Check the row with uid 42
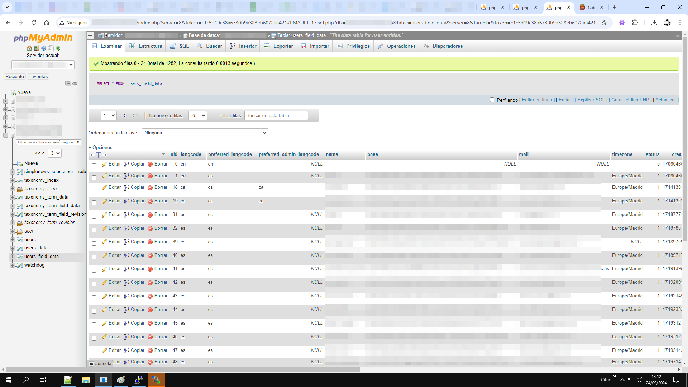This screenshot has width=688, height=387. [94, 284]
